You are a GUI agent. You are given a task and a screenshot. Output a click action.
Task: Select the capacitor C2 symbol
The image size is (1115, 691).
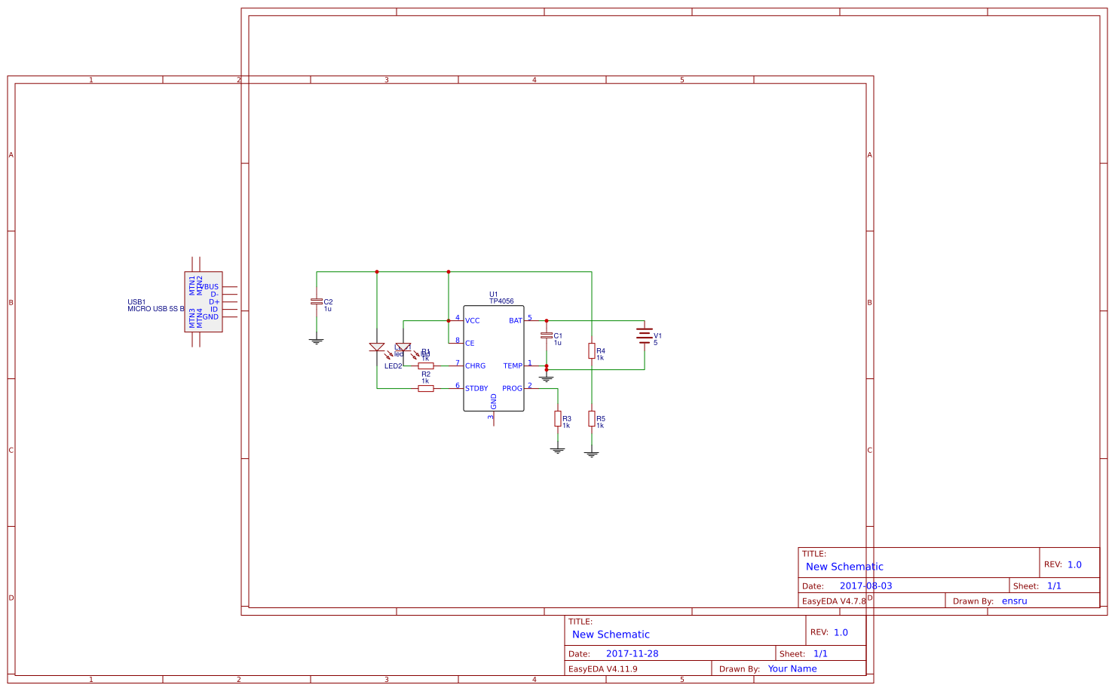click(317, 300)
